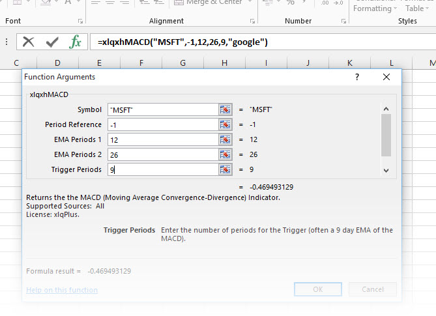The width and height of the screenshot is (436, 316).
Task: Click in the Period Reference input field
Action: (x=163, y=124)
